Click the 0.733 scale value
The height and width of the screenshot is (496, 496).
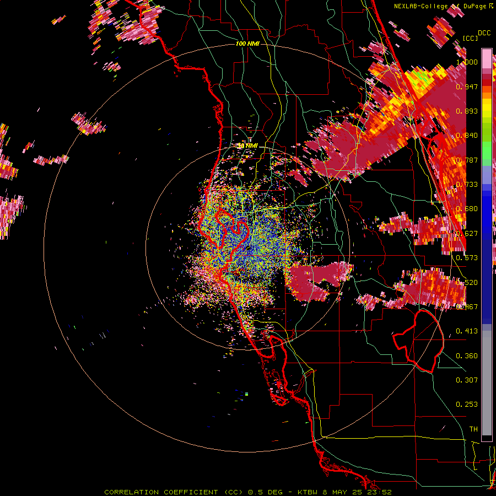click(x=467, y=185)
